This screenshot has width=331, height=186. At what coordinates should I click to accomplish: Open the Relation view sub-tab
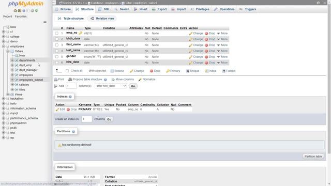(102, 19)
